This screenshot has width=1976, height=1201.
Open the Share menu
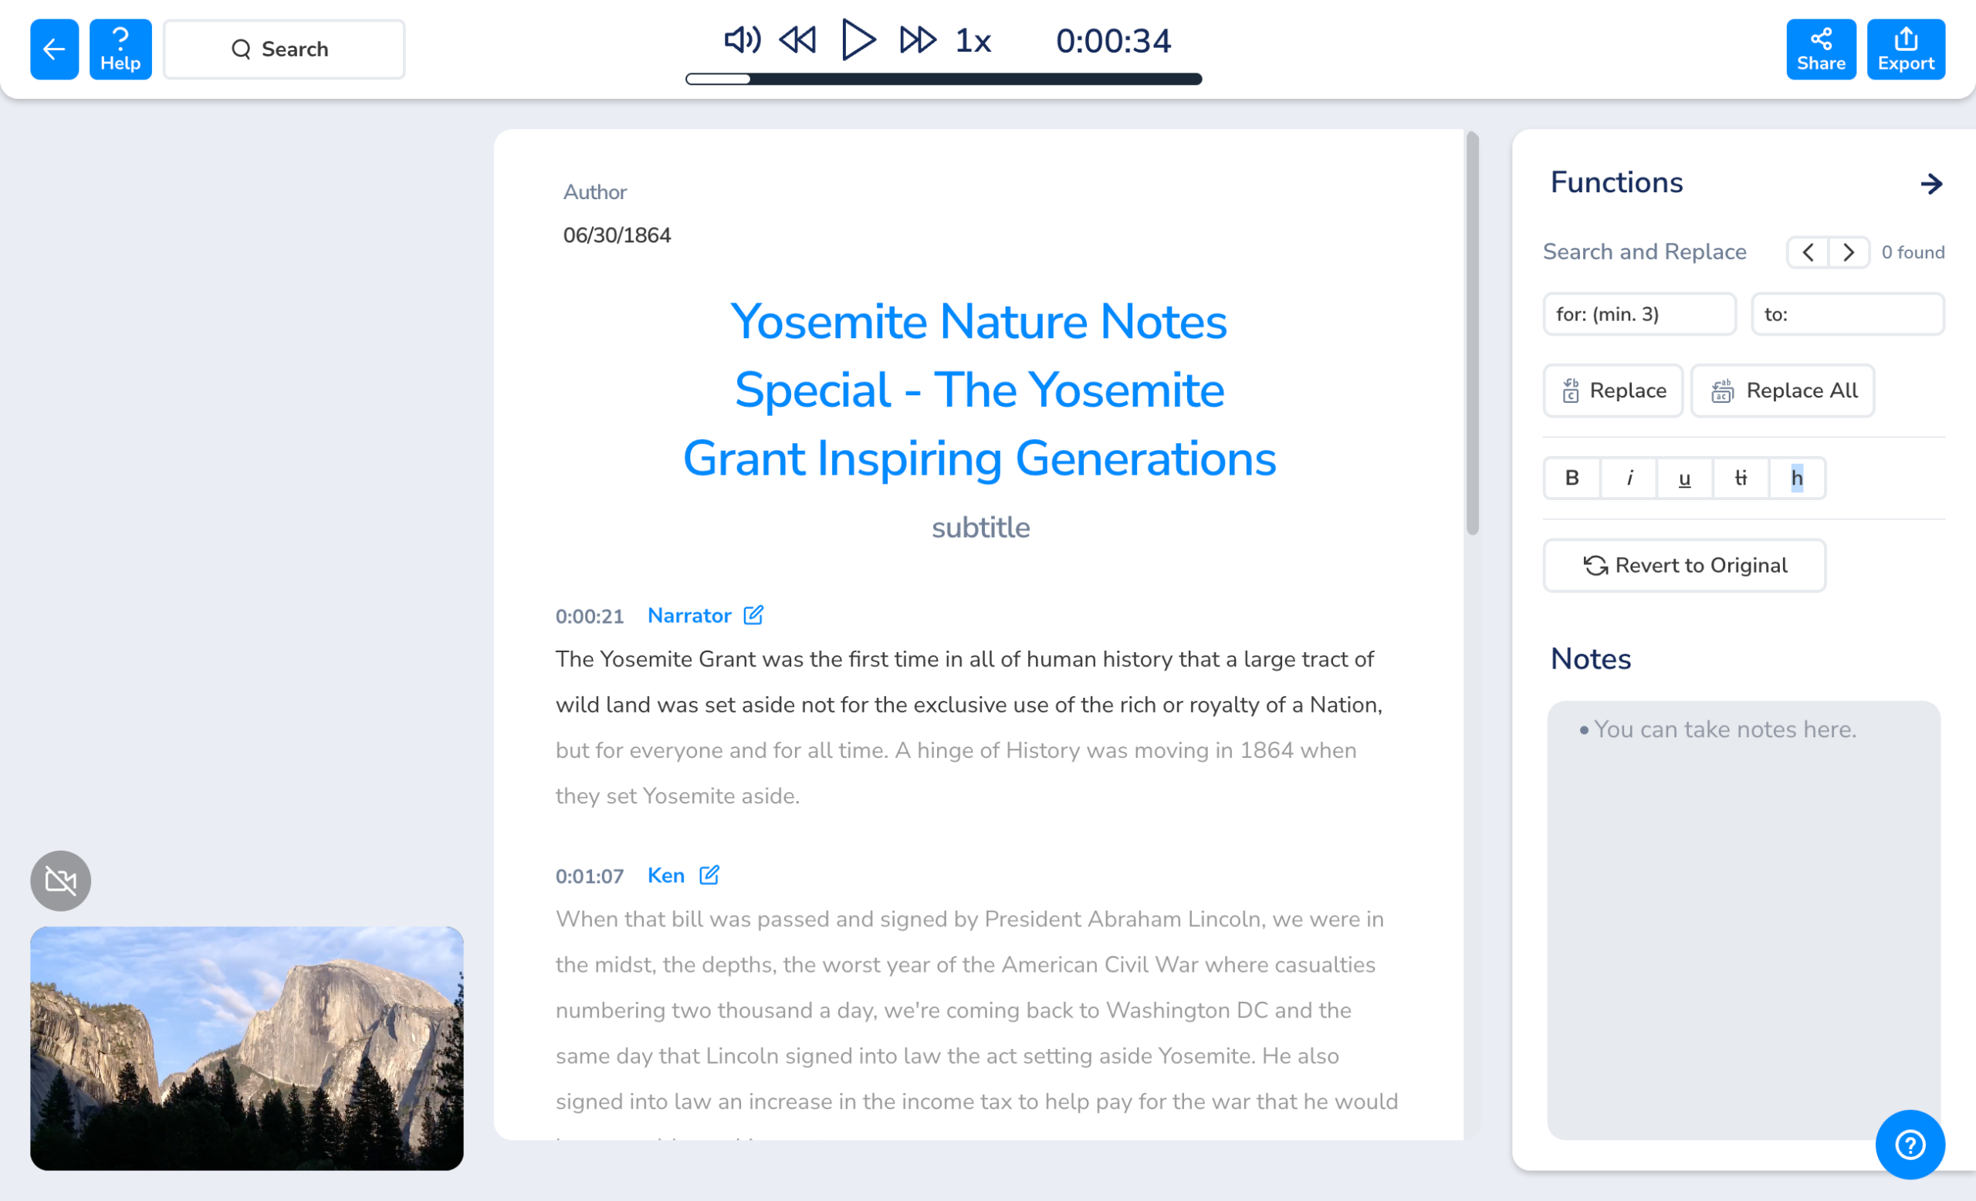coord(1820,49)
